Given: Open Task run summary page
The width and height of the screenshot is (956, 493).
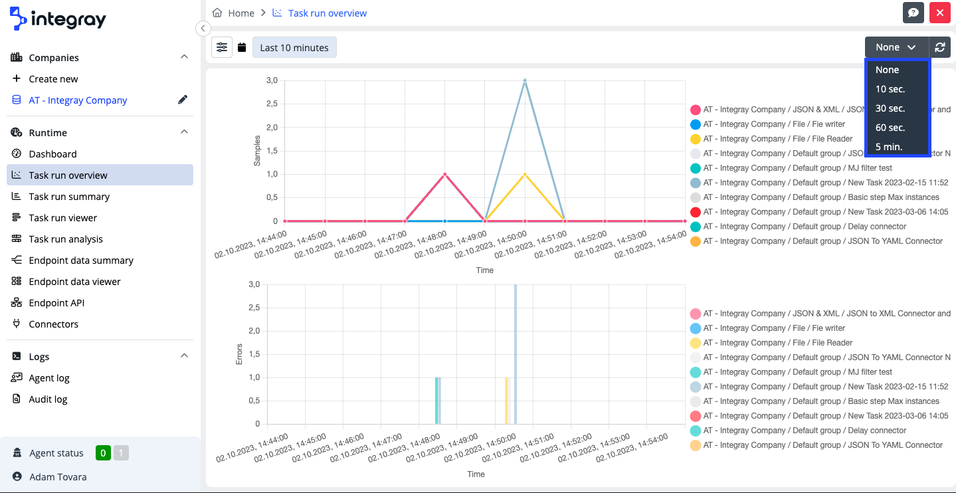Looking at the screenshot, I should click(x=69, y=197).
